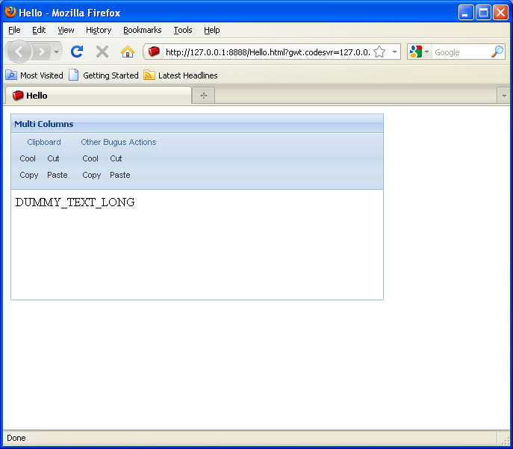Click Paste in the Clipboard group

(57, 175)
